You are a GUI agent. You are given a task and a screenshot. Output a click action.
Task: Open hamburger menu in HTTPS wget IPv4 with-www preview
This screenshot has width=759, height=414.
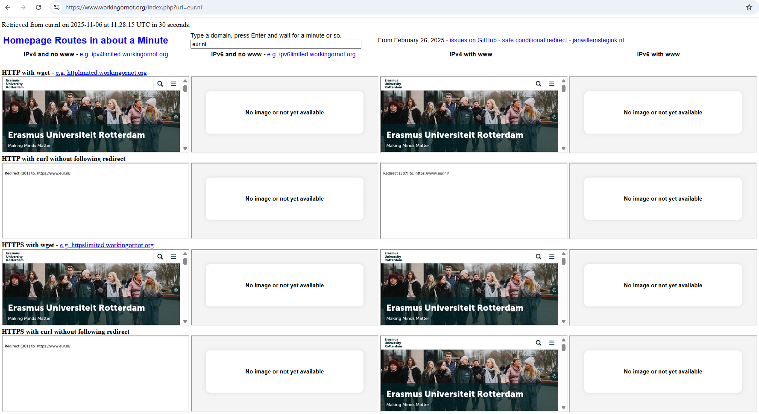552,257
